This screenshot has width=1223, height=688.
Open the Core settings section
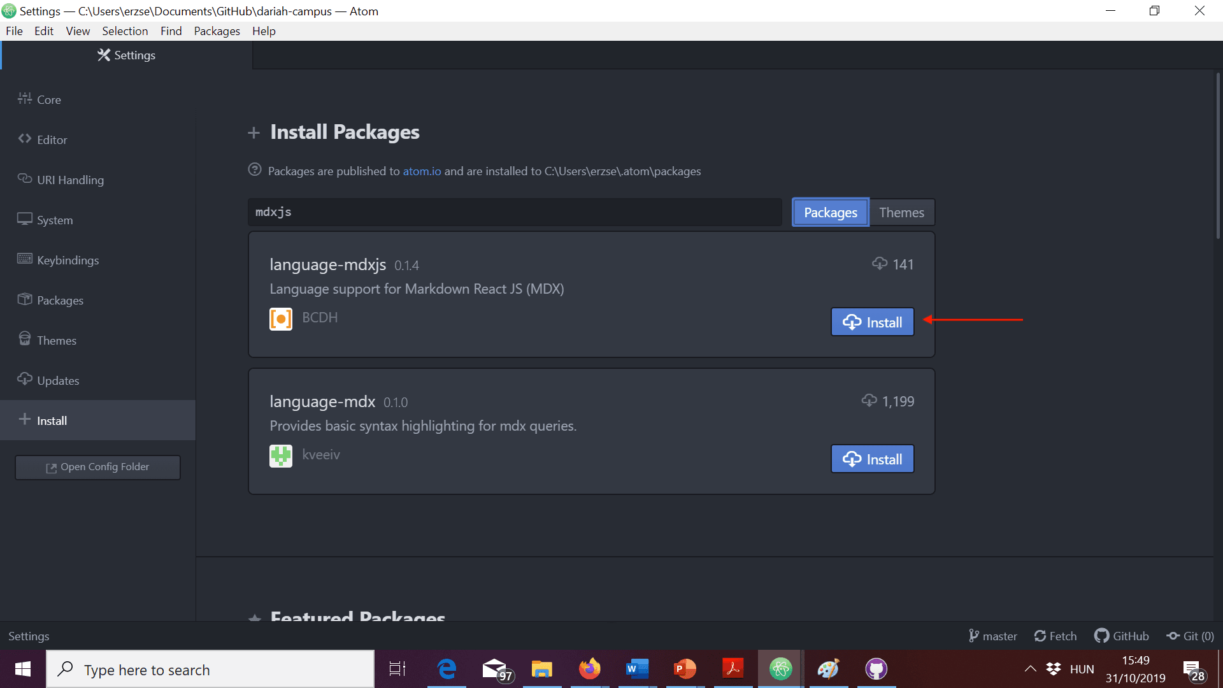48,99
